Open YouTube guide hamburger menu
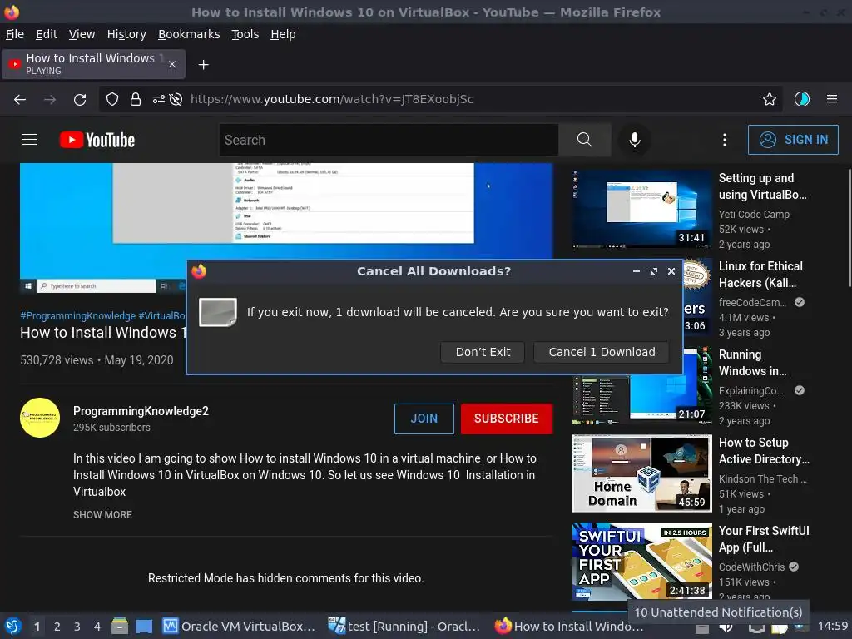This screenshot has height=639, width=852. 30,140
